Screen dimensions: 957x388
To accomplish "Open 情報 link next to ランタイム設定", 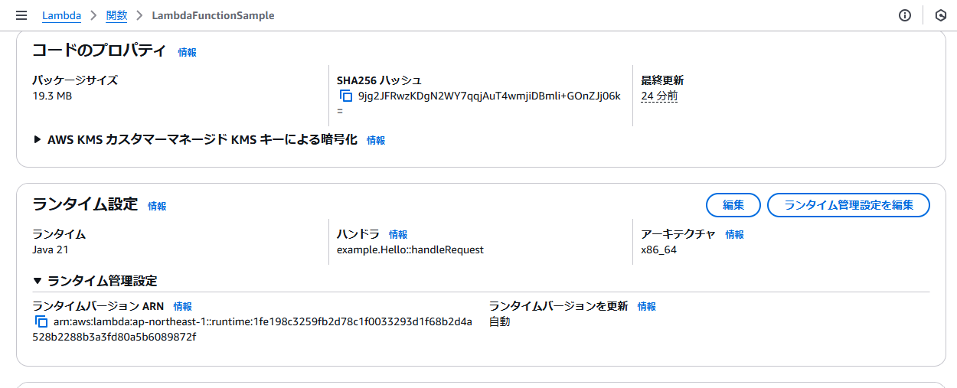I will pos(157,207).
